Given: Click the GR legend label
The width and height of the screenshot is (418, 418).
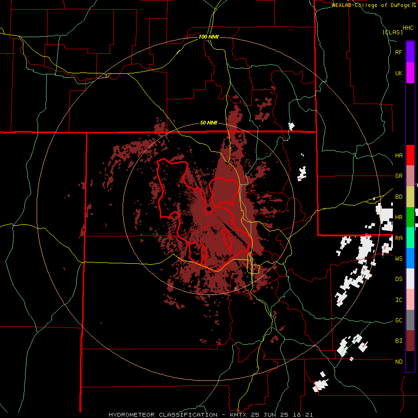Looking at the screenshot, I should (x=398, y=176).
